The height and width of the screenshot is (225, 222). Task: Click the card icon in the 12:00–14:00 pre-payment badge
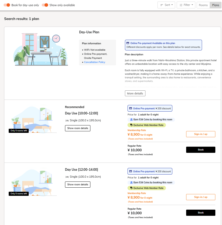tap(131, 171)
